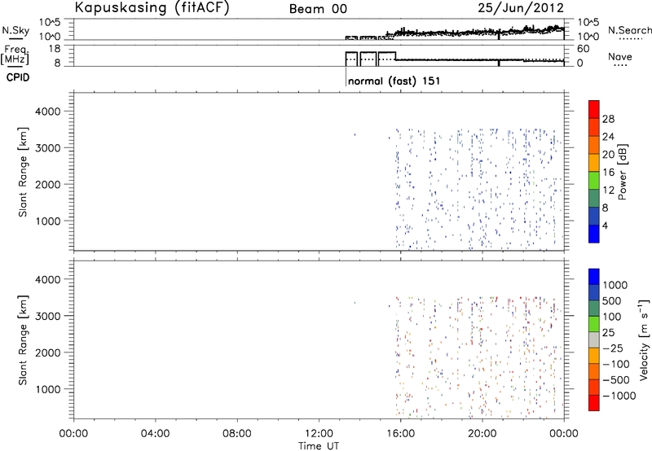Click the '-1000' value on Velocity colorbar
This screenshot has width=652, height=451.
pos(619,396)
